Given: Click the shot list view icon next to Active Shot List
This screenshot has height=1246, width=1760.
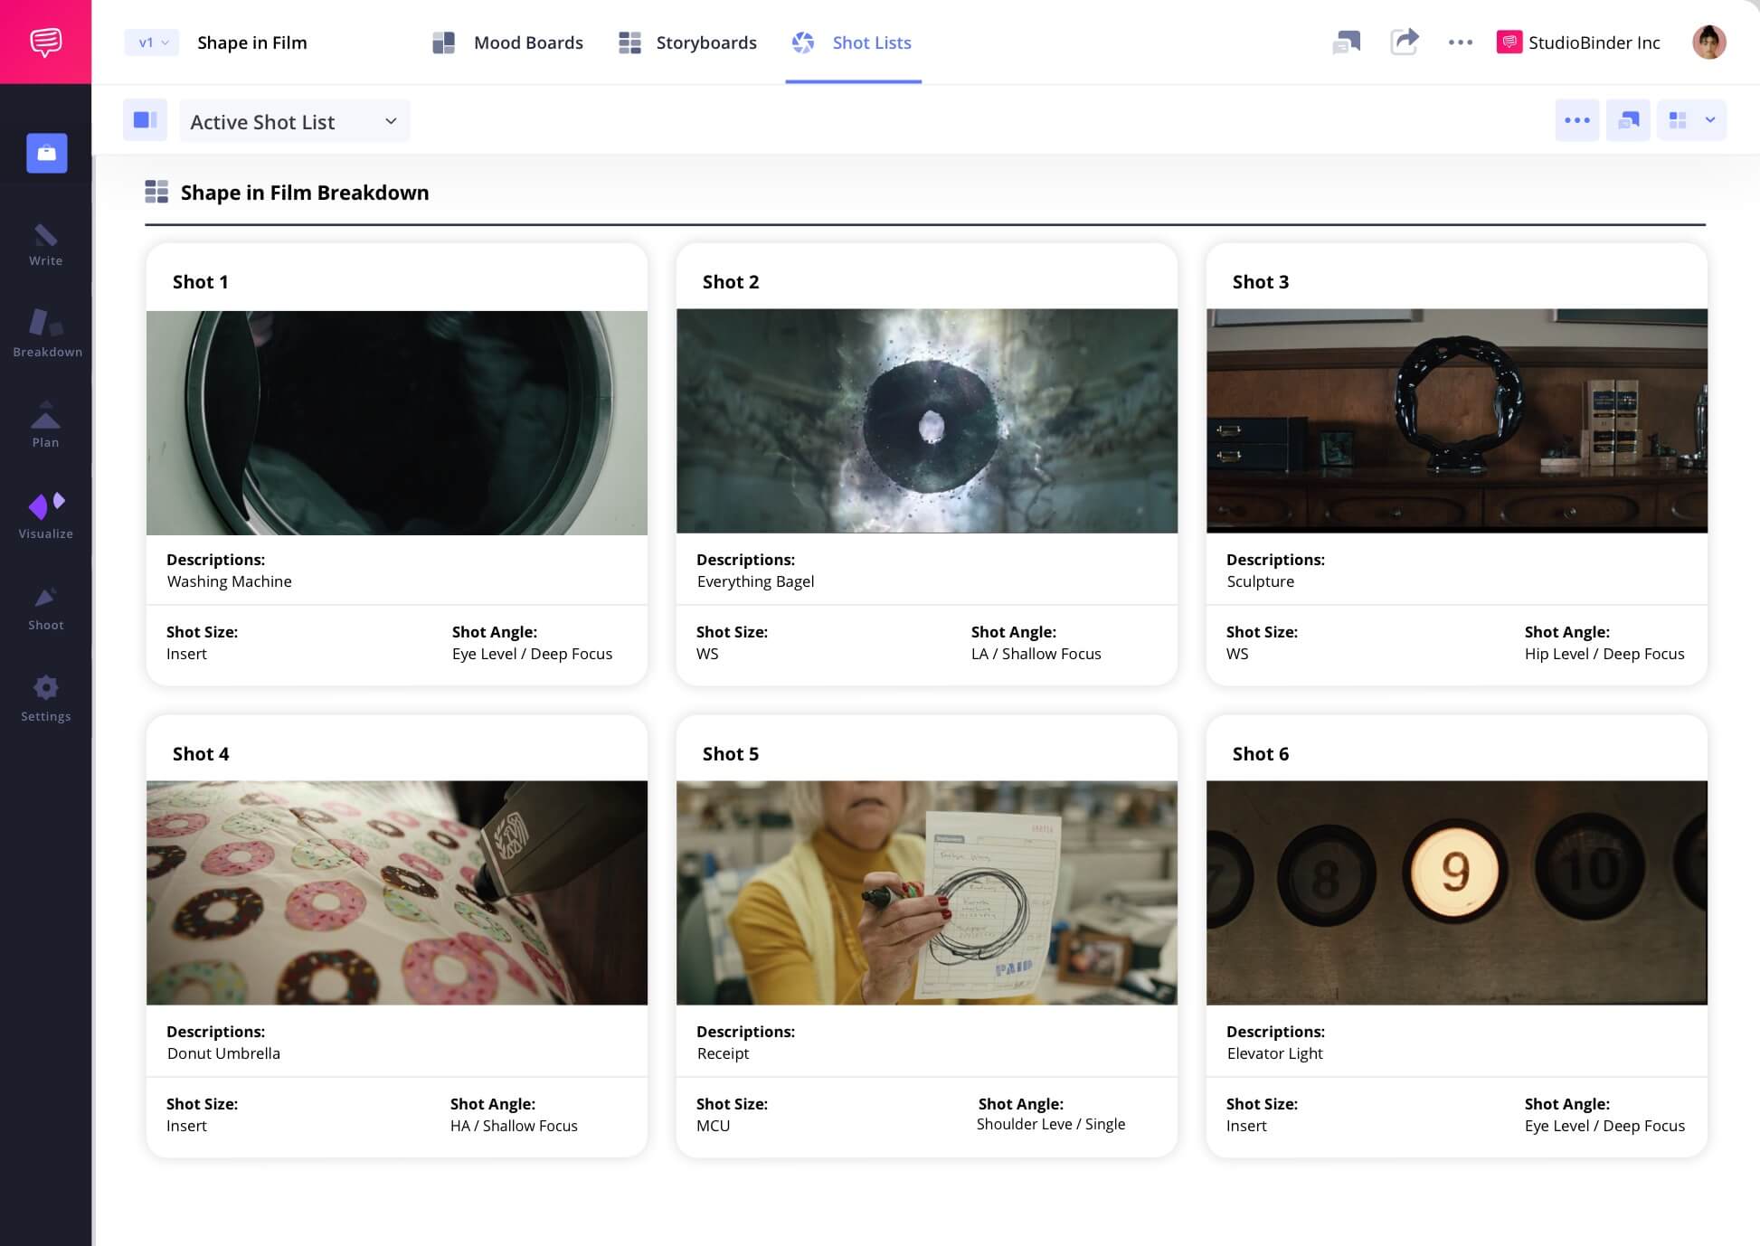Looking at the screenshot, I should click(x=145, y=119).
